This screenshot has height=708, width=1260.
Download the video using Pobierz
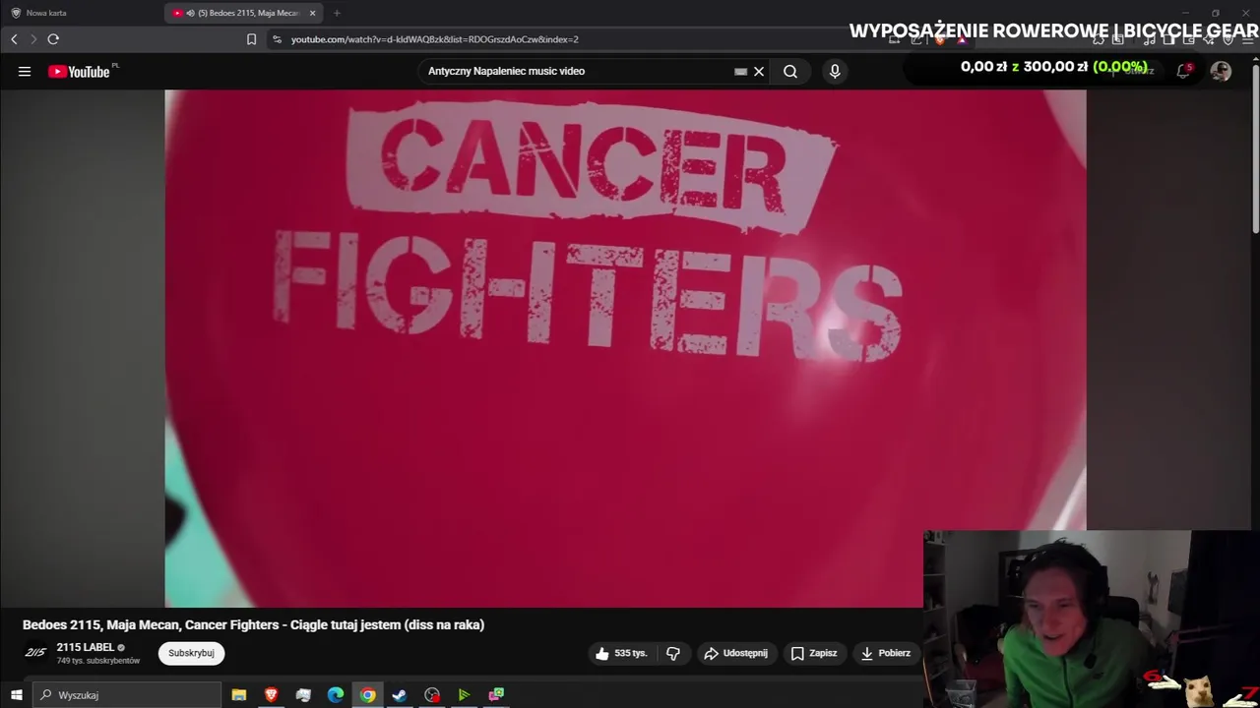pos(886,653)
